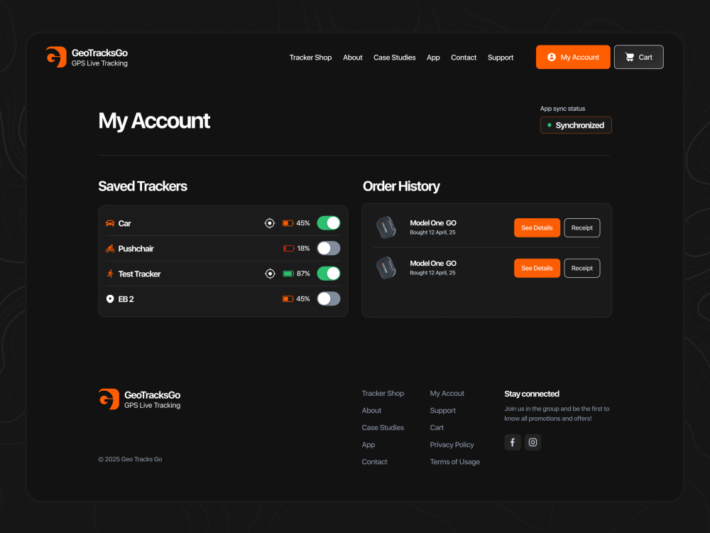
Task: Open Receipt for first Model One GO order
Action: 582,228
